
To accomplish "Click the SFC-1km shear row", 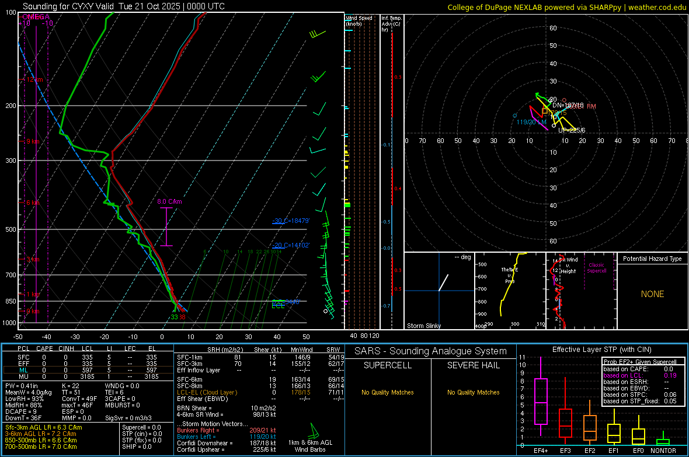I will click(260, 357).
